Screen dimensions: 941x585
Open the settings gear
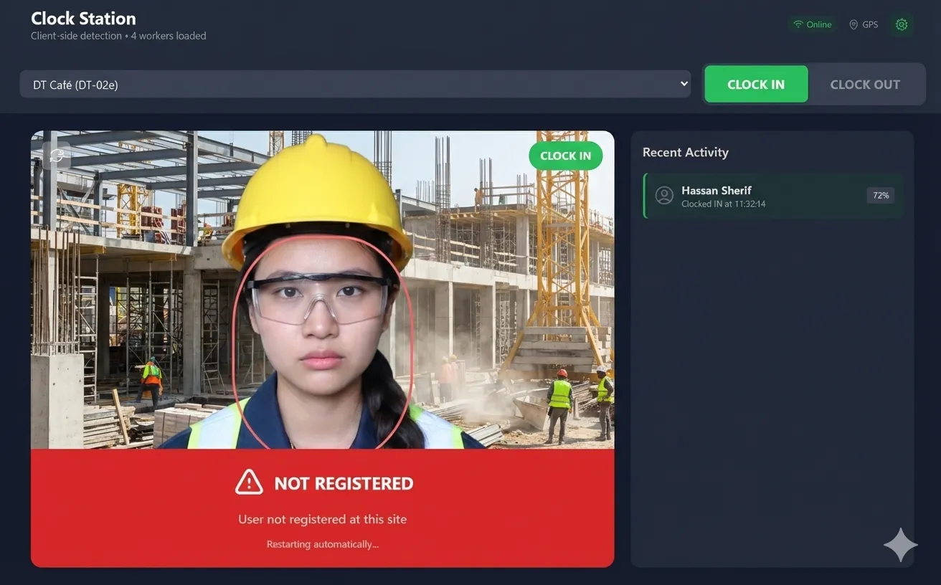tap(902, 24)
